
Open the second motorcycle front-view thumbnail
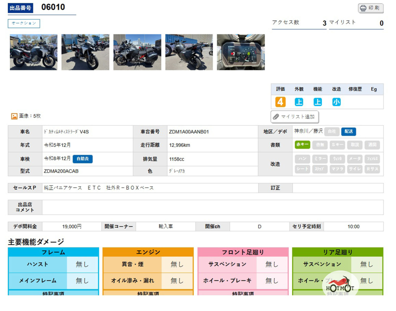point(85,52)
